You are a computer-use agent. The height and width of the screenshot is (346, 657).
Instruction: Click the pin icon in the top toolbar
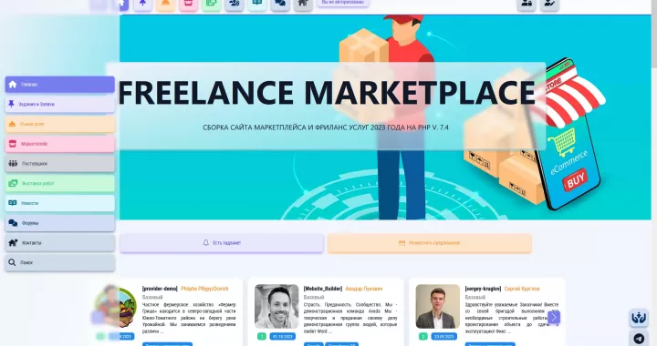[143, 5]
